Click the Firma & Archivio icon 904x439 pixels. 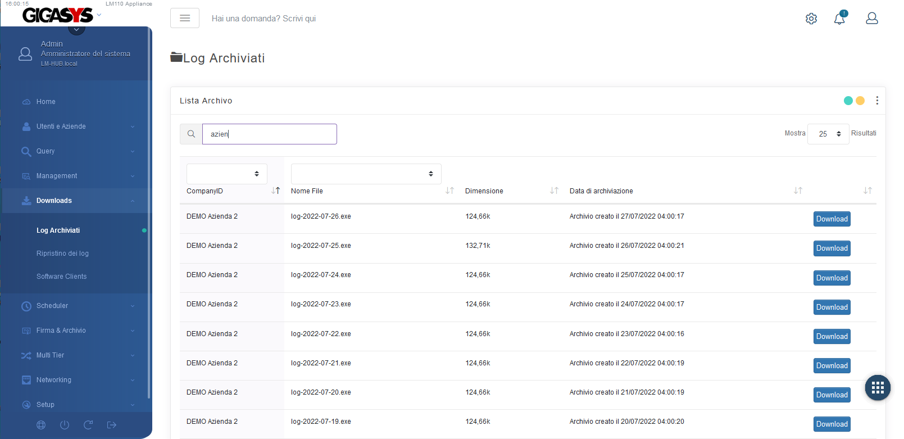click(x=26, y=331)
